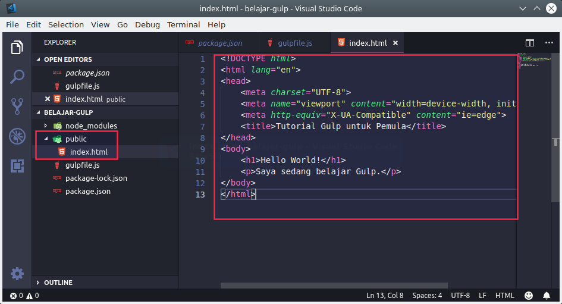This screenshot has width=562, height=304.
Task: Open gulpfile.js in Open Editors list
Action: click(105, 86)
